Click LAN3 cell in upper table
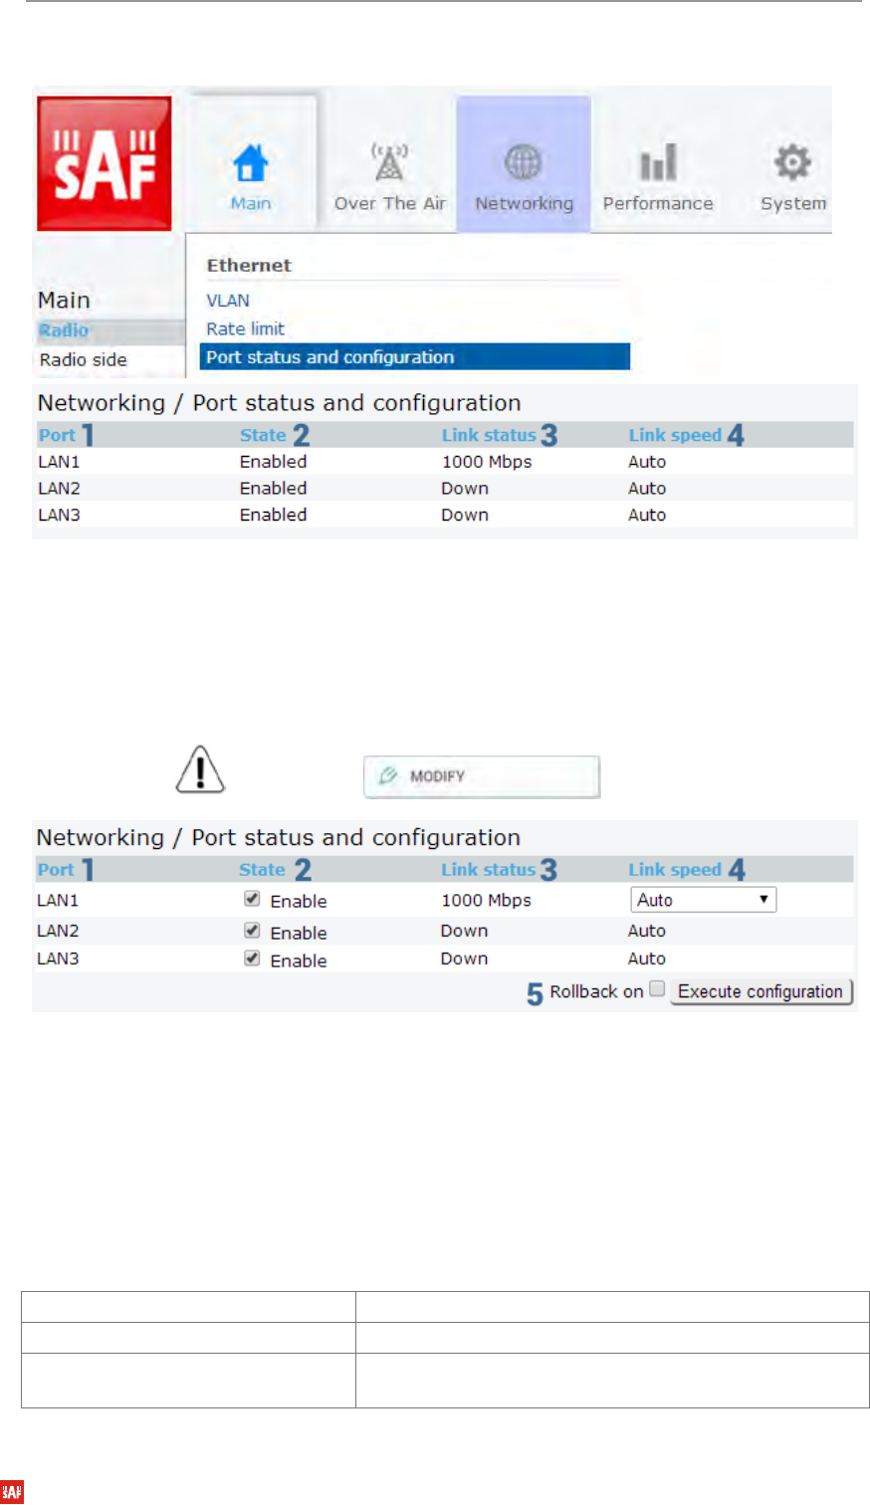Image resolution: width=870 pixels, height=1505 pixels. pos(59,516)
